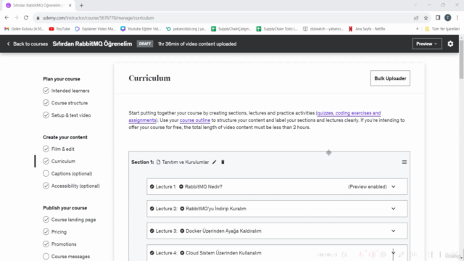Click the browser address bar URL
Screen dimensions: 464x261
tap(98, 18)
